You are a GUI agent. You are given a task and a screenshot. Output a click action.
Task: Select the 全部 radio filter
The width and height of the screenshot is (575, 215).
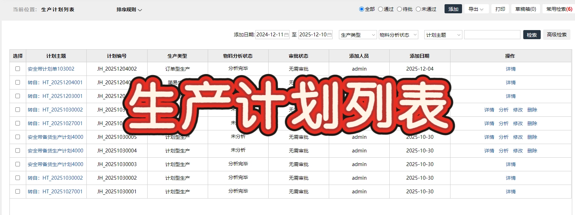[x=362, y=9]
